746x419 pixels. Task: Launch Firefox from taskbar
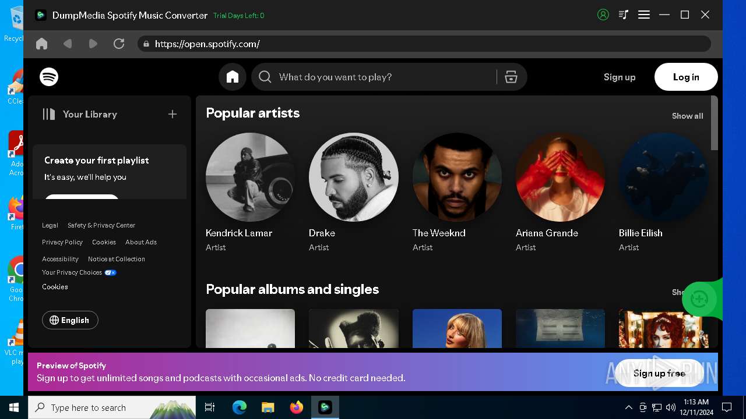point(297,407)
